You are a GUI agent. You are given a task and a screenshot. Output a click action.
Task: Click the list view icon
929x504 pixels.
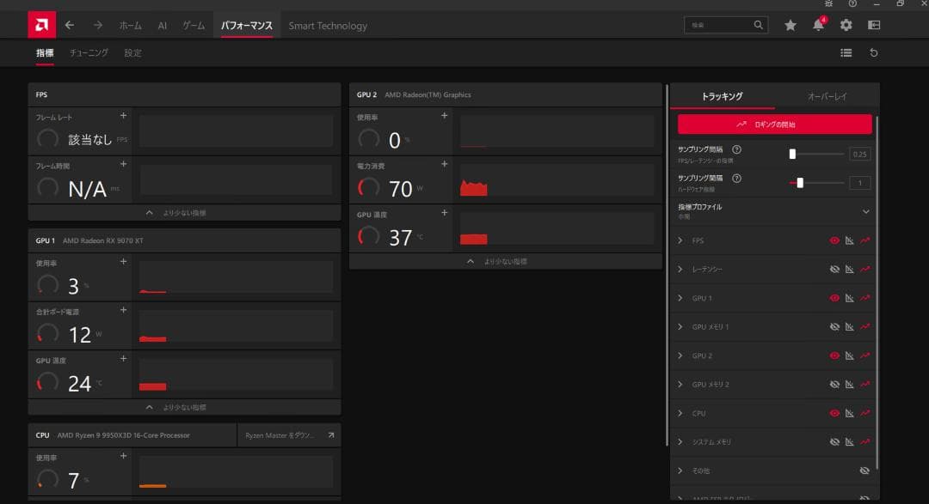[x=846, y=53]
